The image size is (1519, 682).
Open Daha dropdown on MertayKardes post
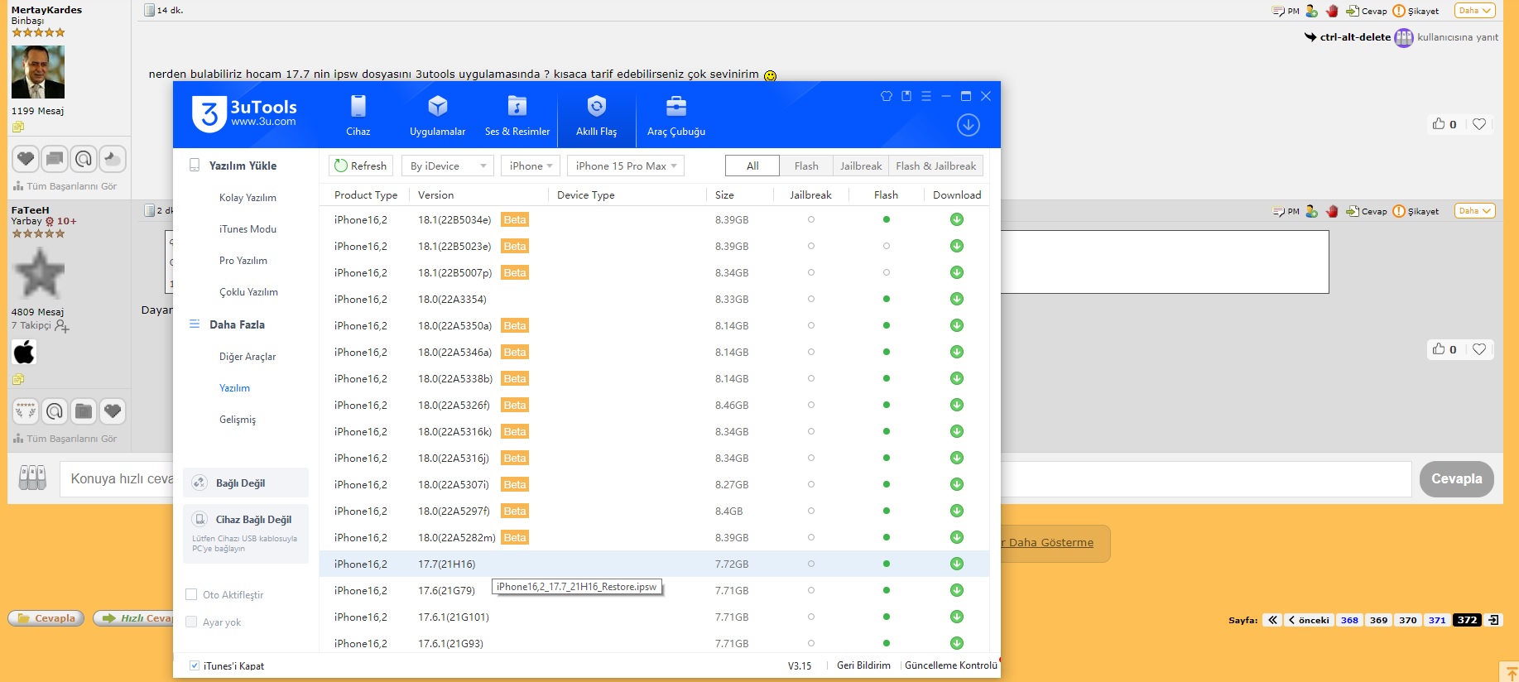coord(1474,11)
